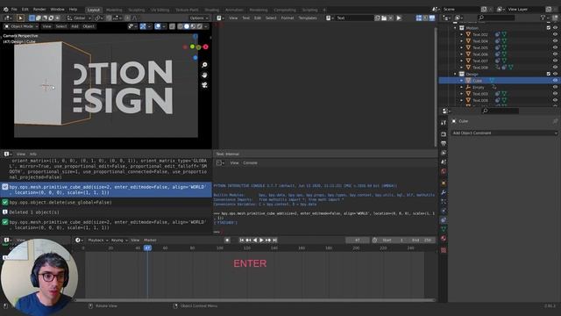
Task: Open the Material properties tab icon
Action: tap(444, 238)
